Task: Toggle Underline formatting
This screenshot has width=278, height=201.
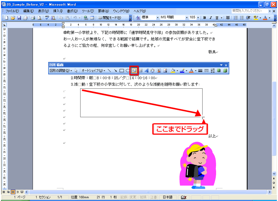Action: coord(217,17)
